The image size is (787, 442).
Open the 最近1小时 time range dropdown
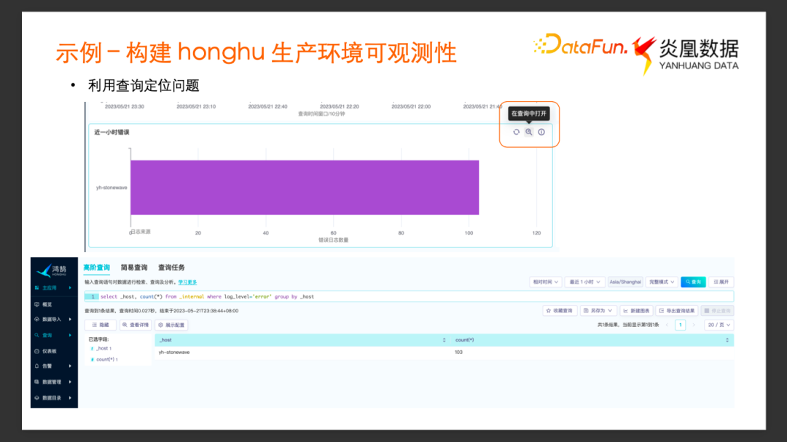(584, 282)
